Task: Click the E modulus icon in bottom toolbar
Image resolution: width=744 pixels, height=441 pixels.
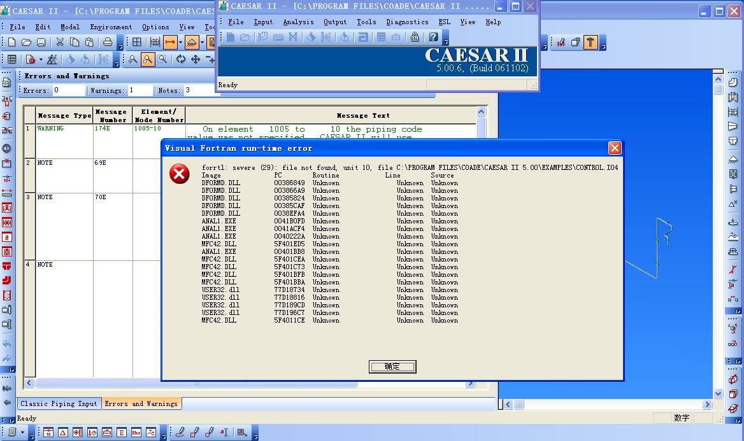Action: click(x=122, y=432)
